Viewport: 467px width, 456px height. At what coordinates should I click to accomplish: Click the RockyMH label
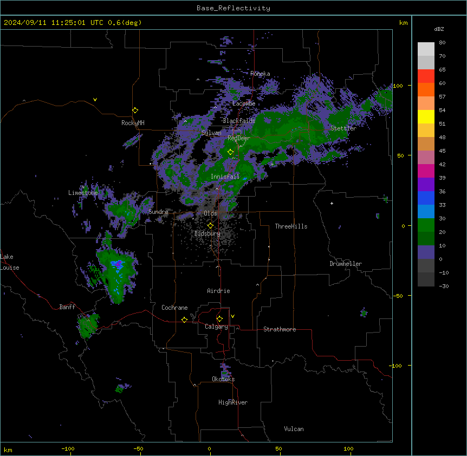click(133, 123)
